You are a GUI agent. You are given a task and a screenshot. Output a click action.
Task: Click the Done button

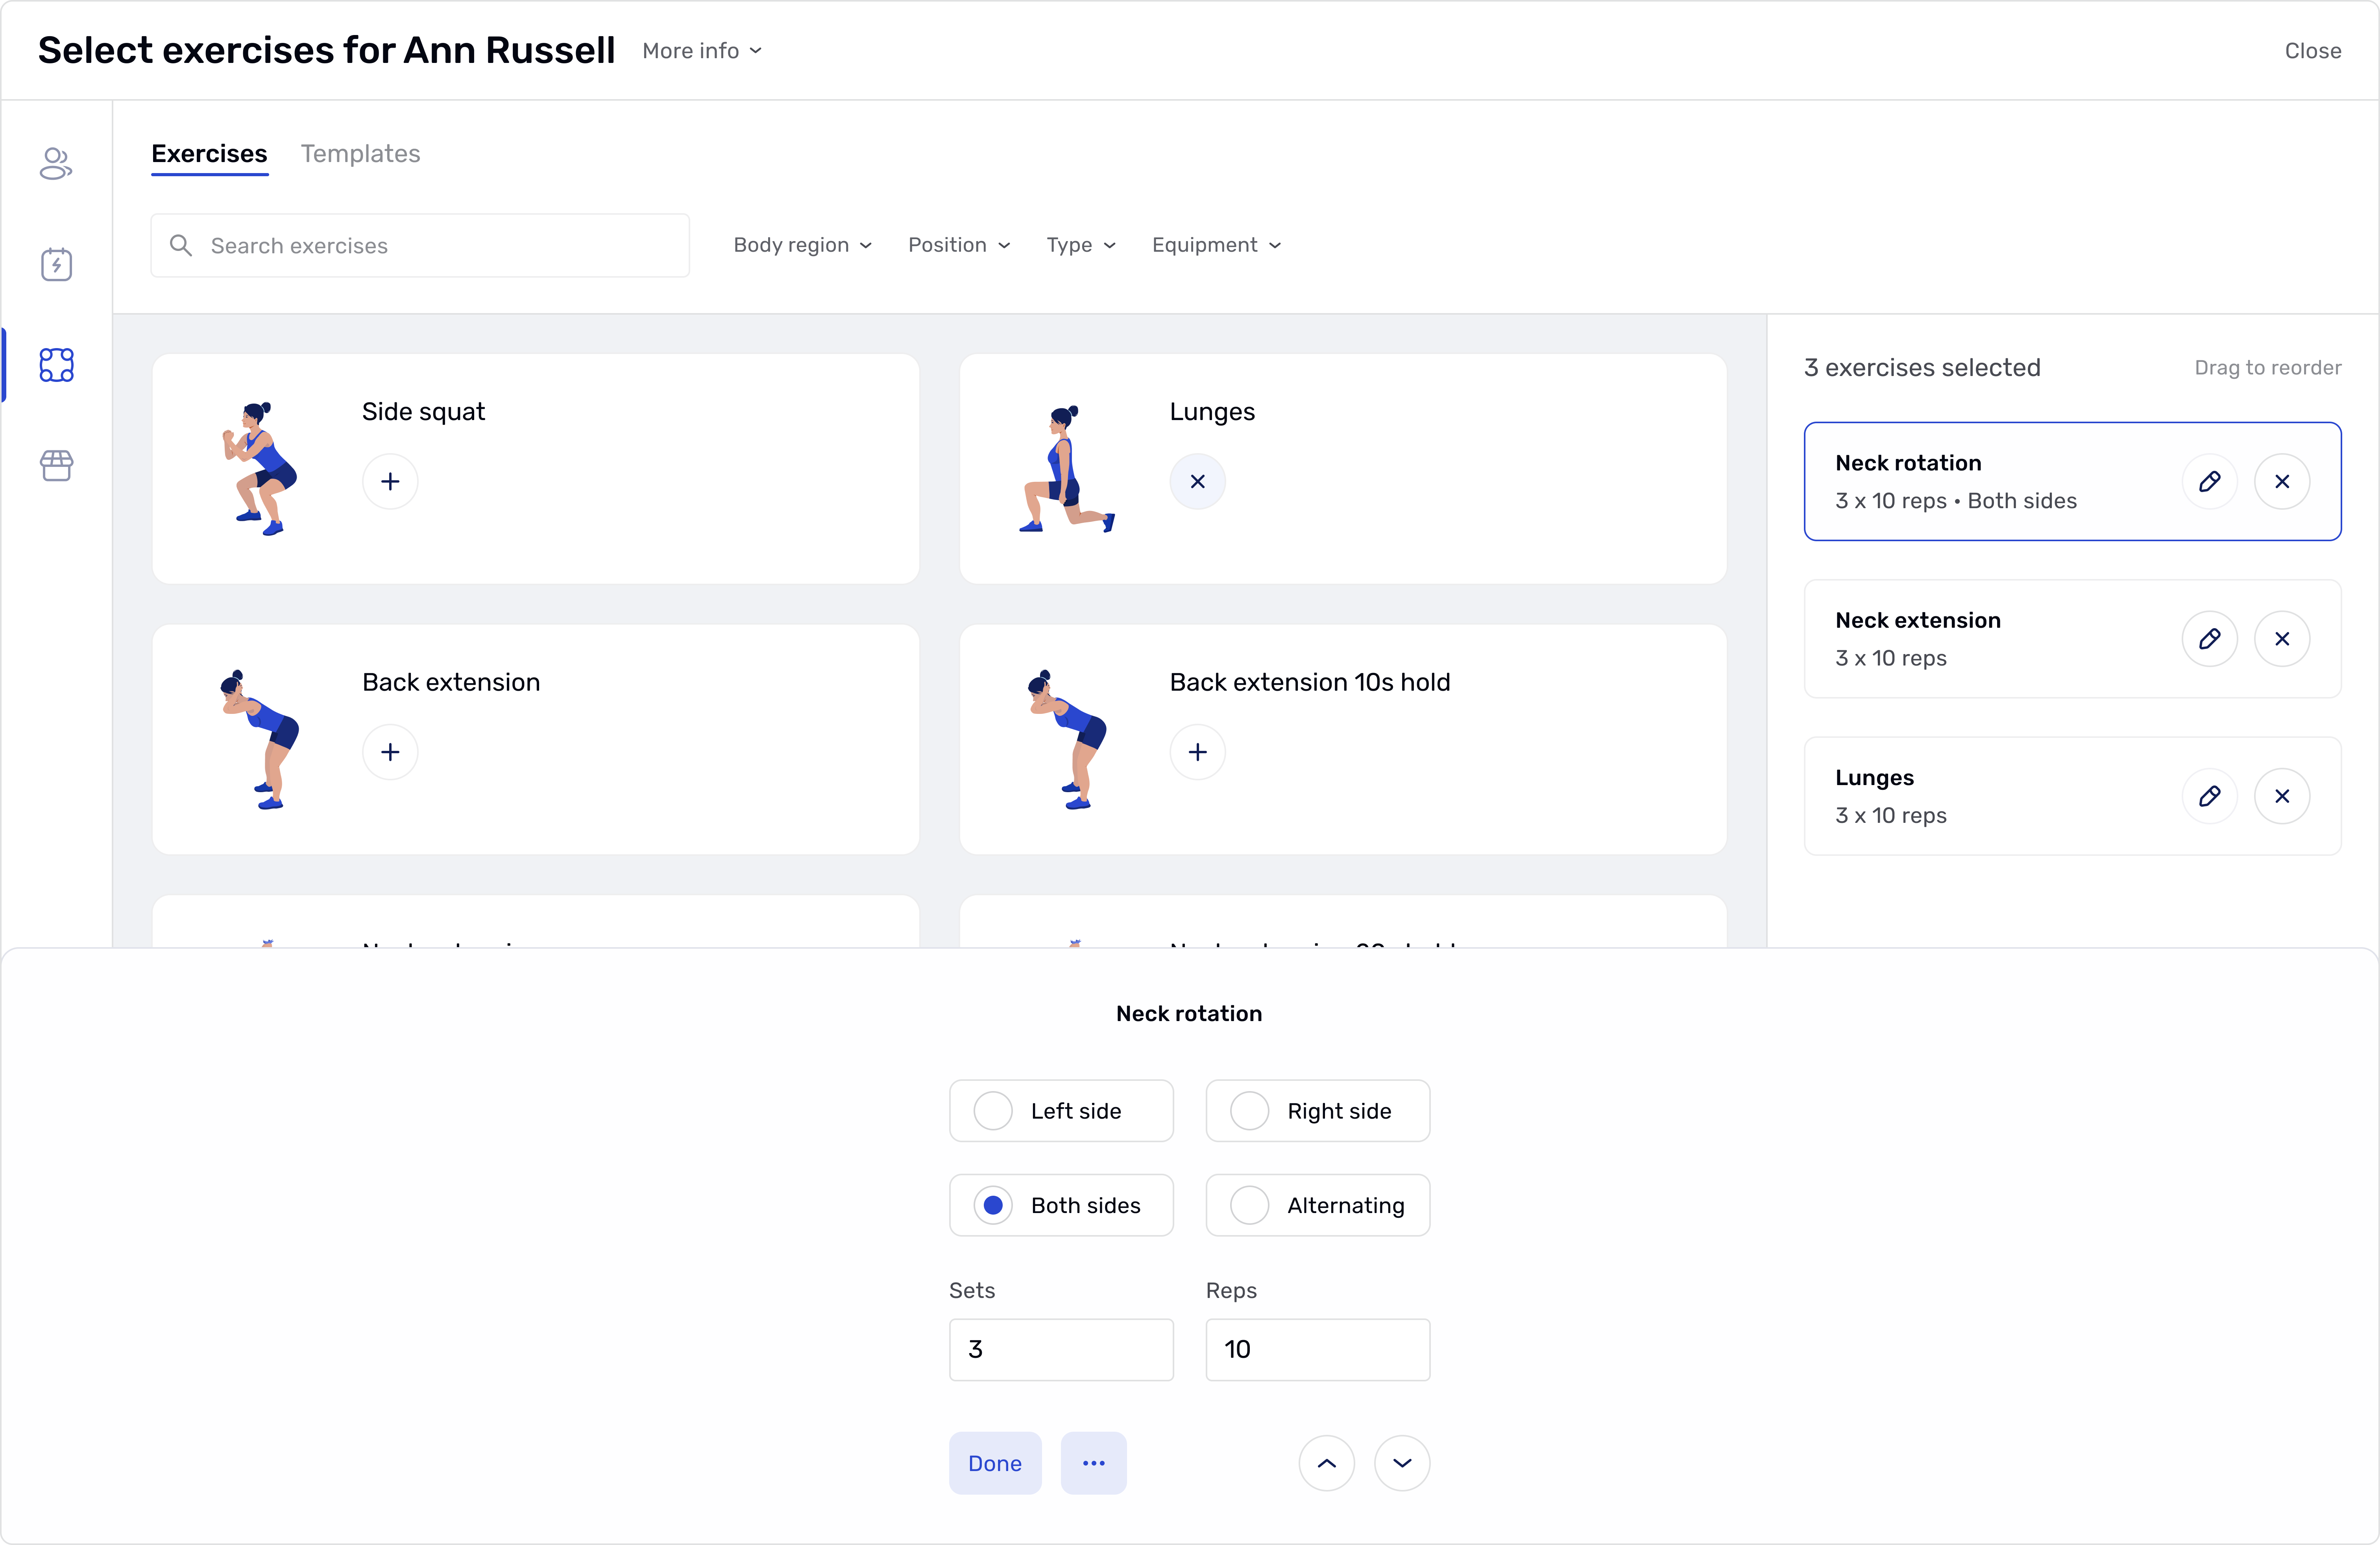point(994,1463)
